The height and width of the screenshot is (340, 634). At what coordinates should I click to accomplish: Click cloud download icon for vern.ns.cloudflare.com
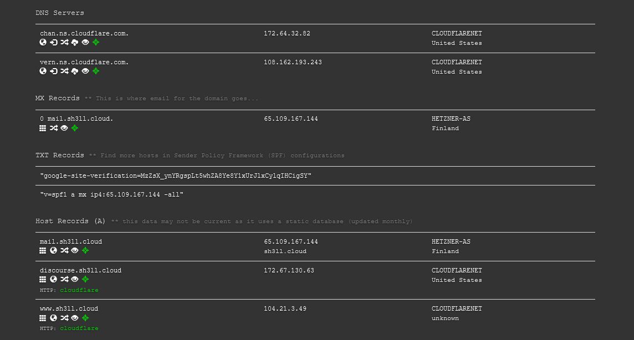tap(75, 71)
